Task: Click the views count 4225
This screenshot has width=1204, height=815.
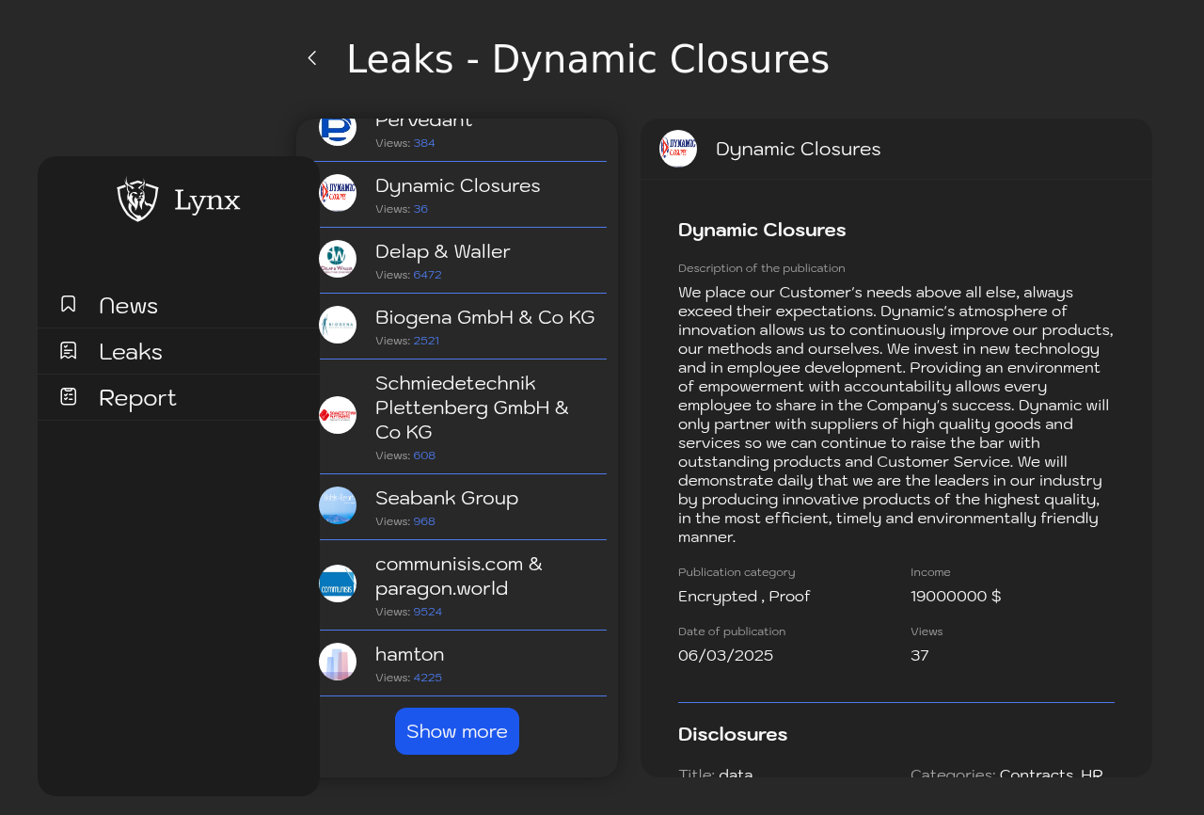Action: click(427, 678)
